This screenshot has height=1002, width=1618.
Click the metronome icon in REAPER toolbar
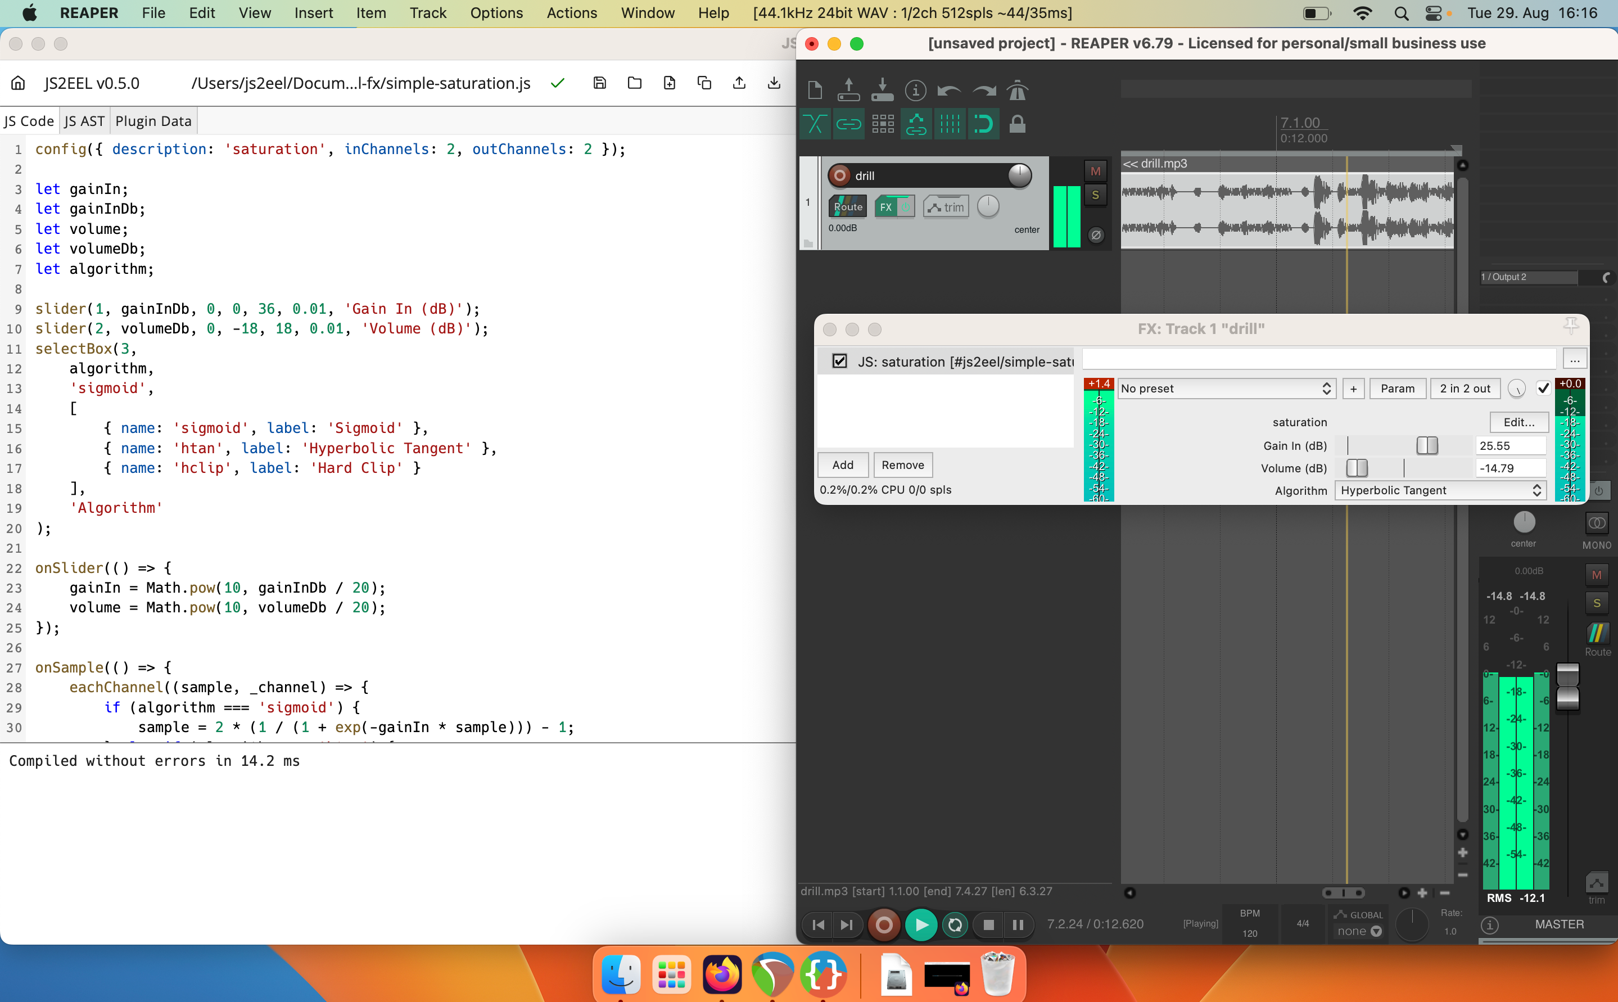coord(1017,90)
